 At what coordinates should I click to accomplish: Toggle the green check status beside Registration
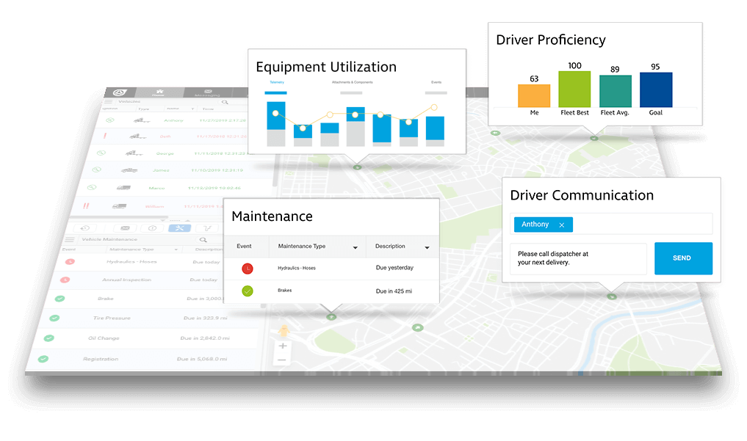tap(43, 359)
